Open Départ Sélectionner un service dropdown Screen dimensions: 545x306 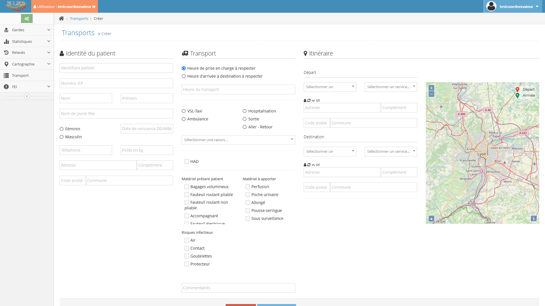(x=391, y=87)
